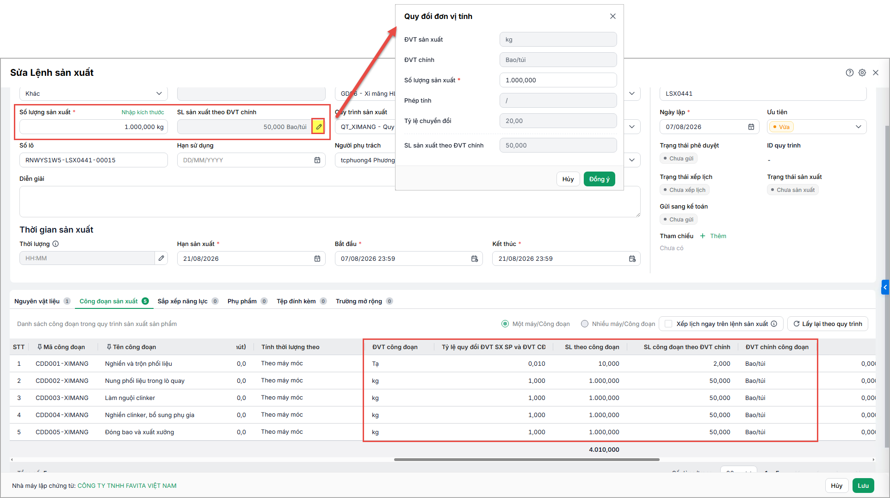Click pin icon on Mã công đoạn column
The width and height of the screenshot is (890, 498).
[39, 347]
